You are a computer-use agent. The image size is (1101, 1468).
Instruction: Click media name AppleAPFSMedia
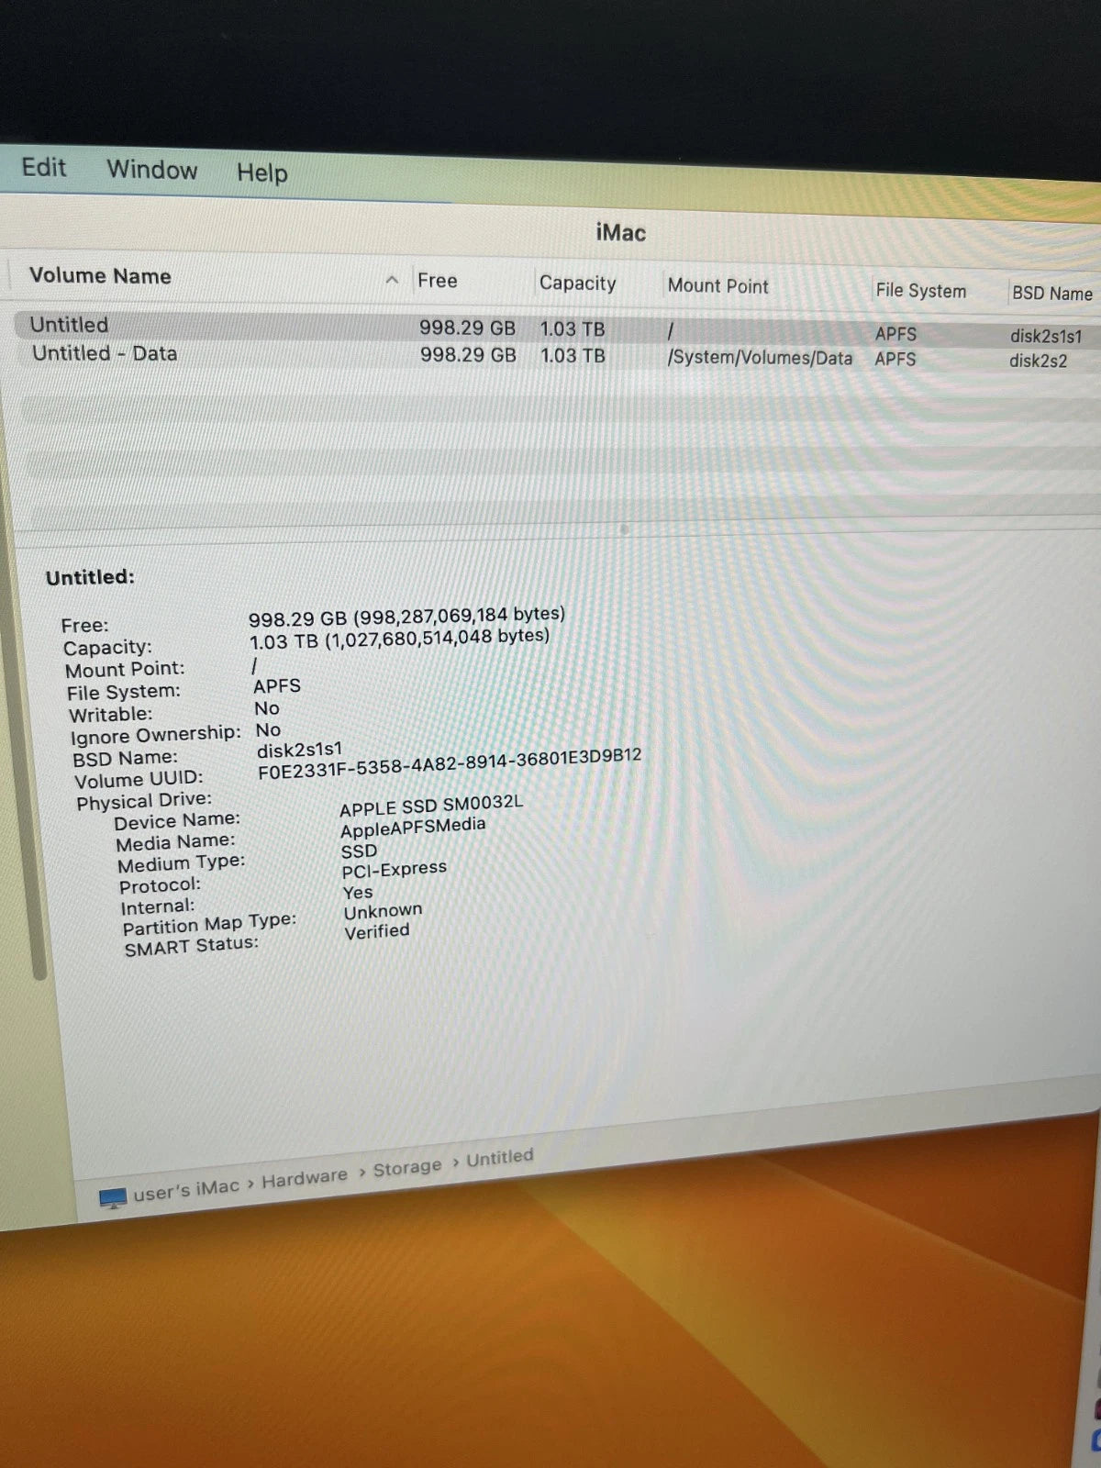(x=413, y=827)
